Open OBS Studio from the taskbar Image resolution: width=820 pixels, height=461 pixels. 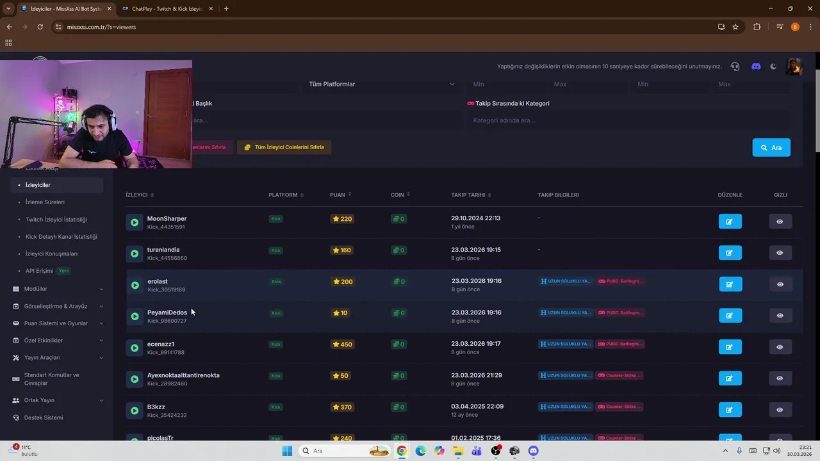[x=496, y=451]
